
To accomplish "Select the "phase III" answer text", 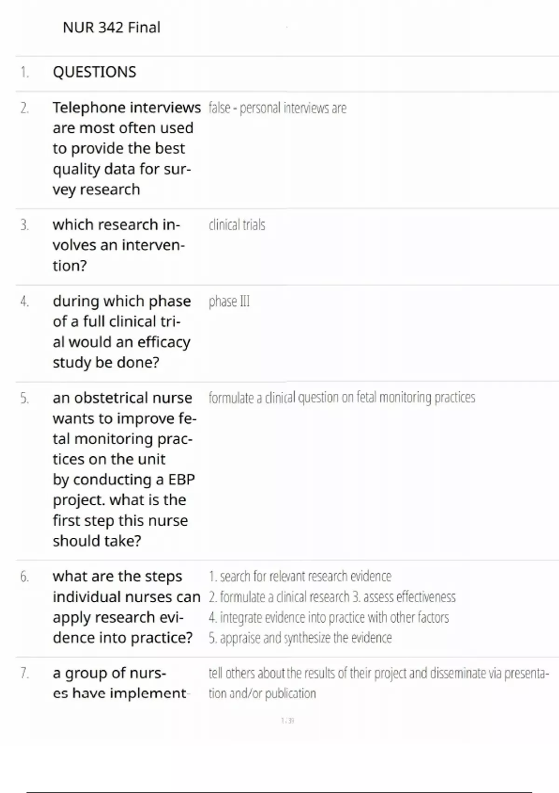I will [x=229, y=302].
